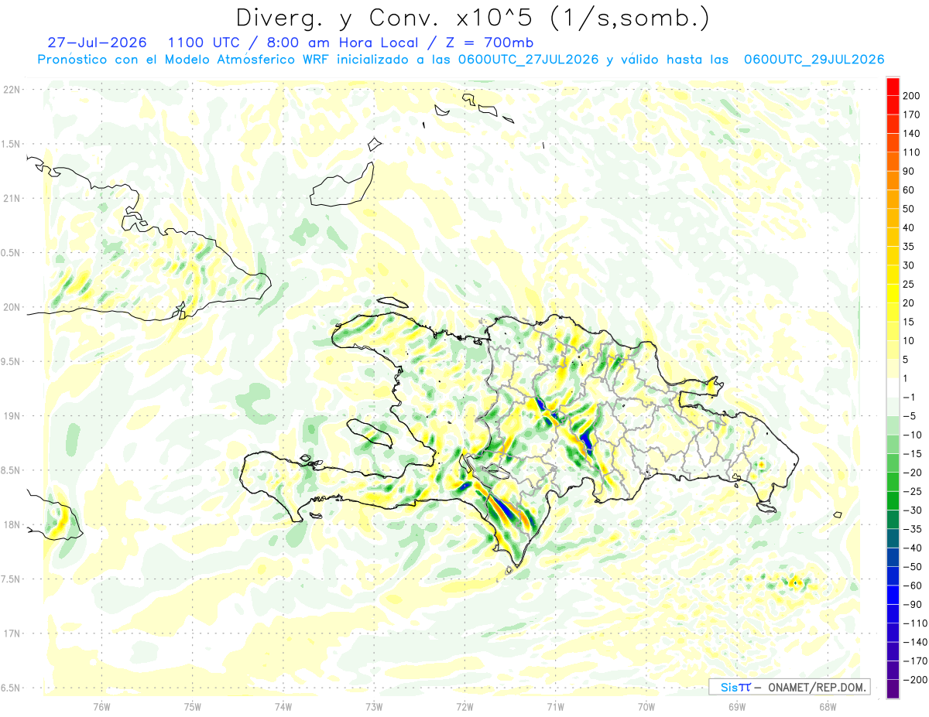This screenshot has height=717, width=929.
Task: Click the '19N' latitude label
Action: [x=12, y=416]
